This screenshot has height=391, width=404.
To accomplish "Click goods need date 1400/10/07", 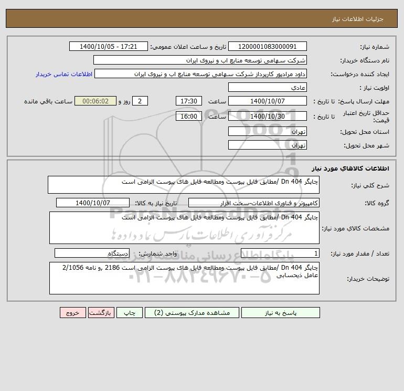I will click(93, 203).
